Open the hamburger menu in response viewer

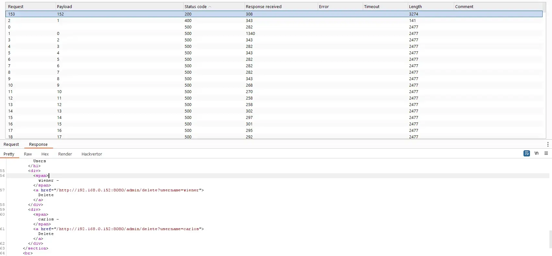546,153
